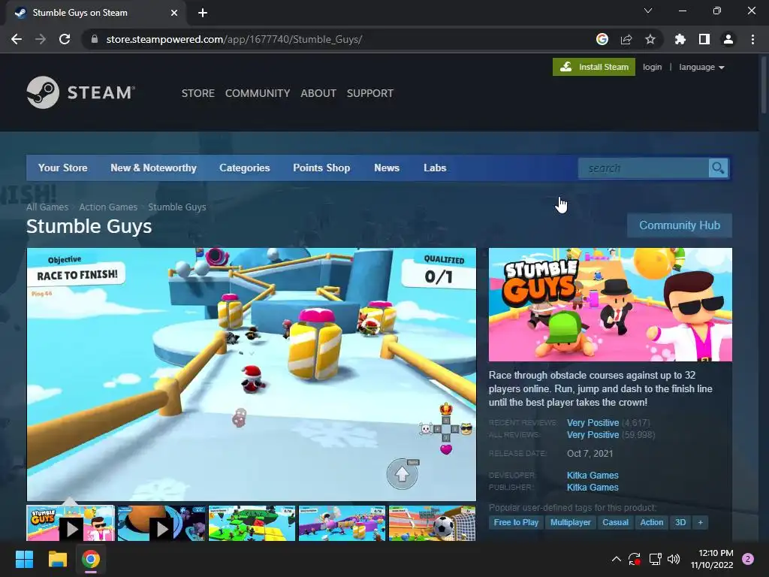The image size is (769, 577).
Task: Select the Multiplayer tag
Action: coord(571,523)
